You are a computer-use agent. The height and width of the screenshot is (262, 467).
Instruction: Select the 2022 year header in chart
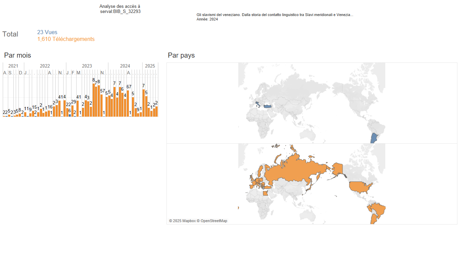[45, 66]
